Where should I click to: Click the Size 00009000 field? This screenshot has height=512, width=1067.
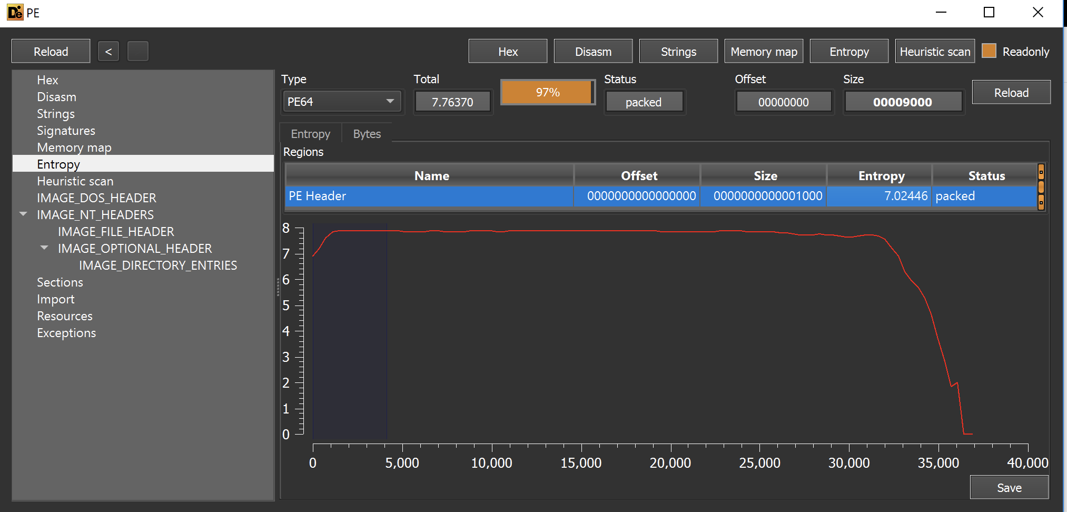903,102
